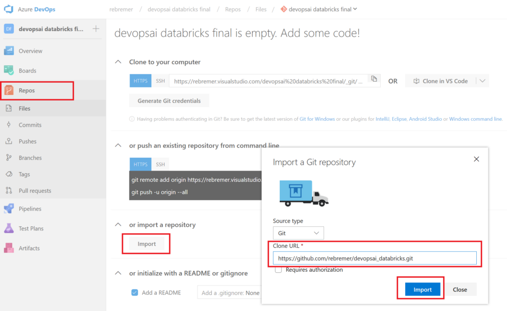Click Repos in the breadcrumb
This screenshot has height=311, width=507.
233,10
